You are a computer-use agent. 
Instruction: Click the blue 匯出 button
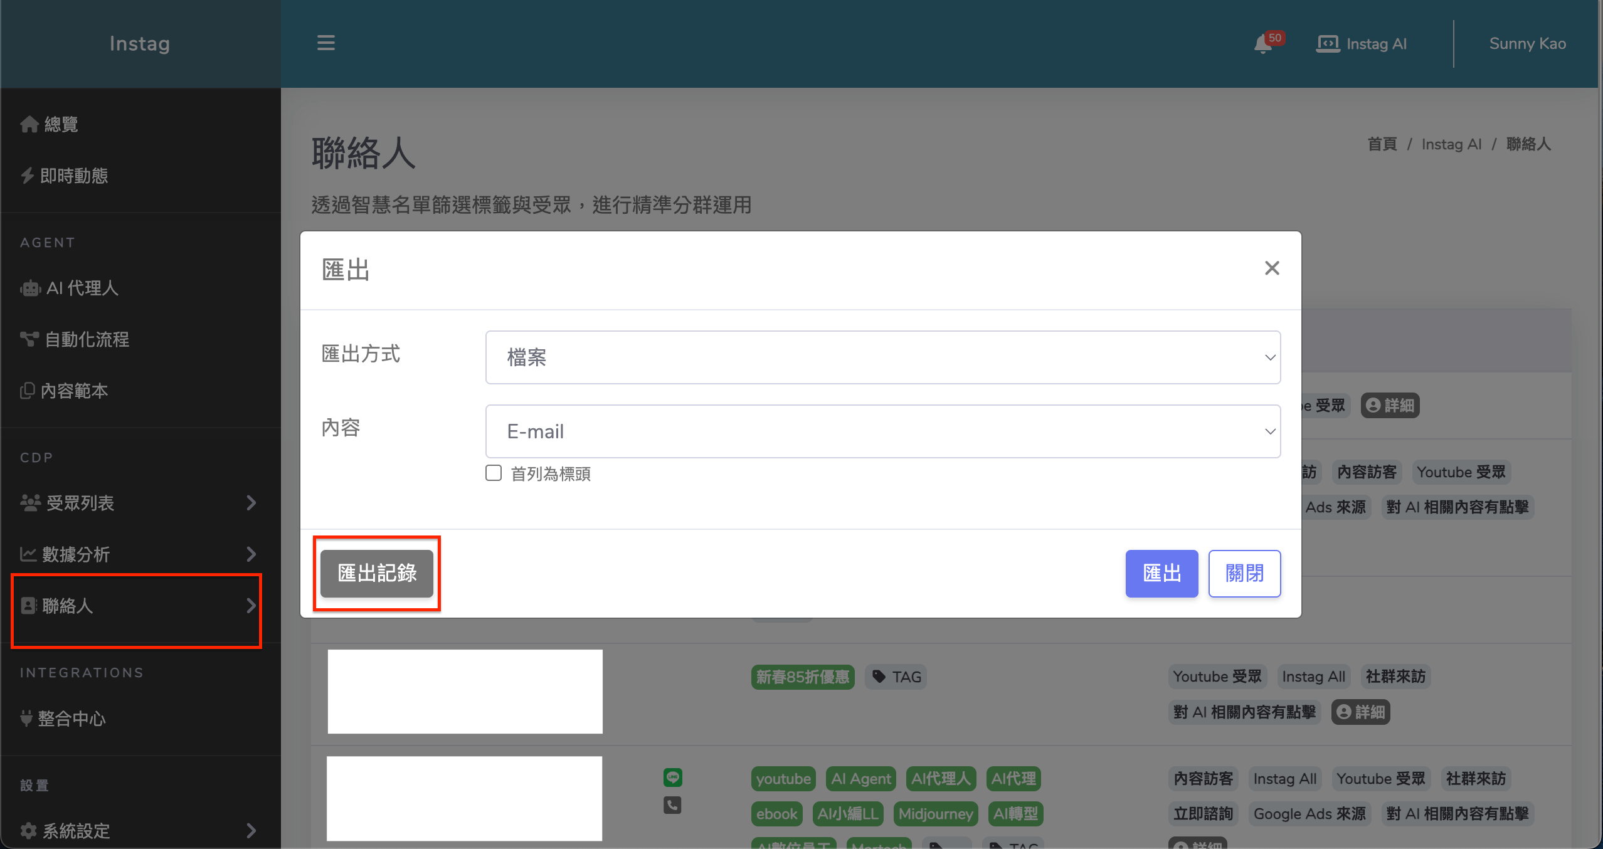point(1161,573)
